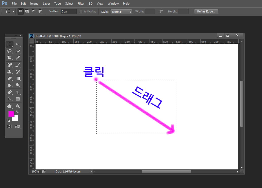Click the 100% zoom level field

pyautogui.click(x=36, y=171)
